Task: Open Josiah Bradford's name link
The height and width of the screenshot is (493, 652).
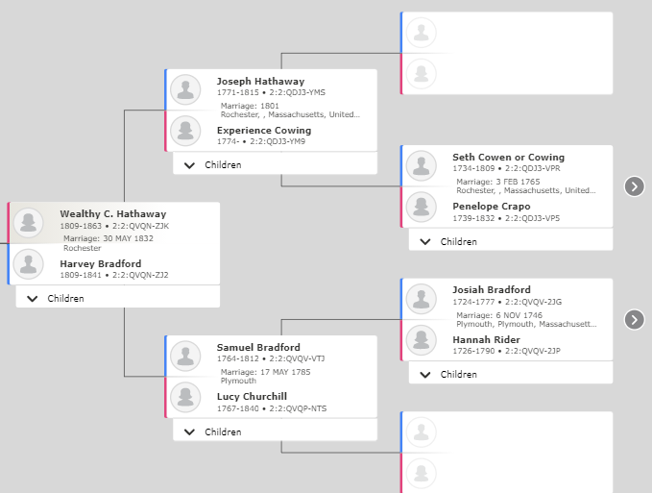Action: [492, 289]
